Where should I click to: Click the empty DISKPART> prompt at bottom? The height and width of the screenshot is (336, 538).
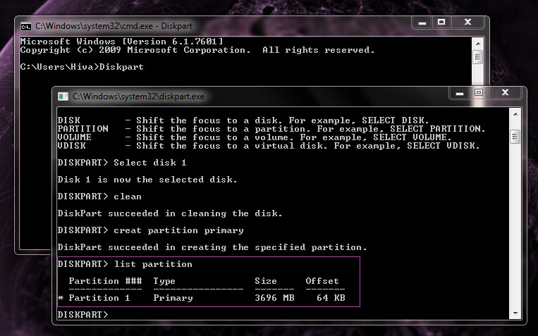point(83,315)
